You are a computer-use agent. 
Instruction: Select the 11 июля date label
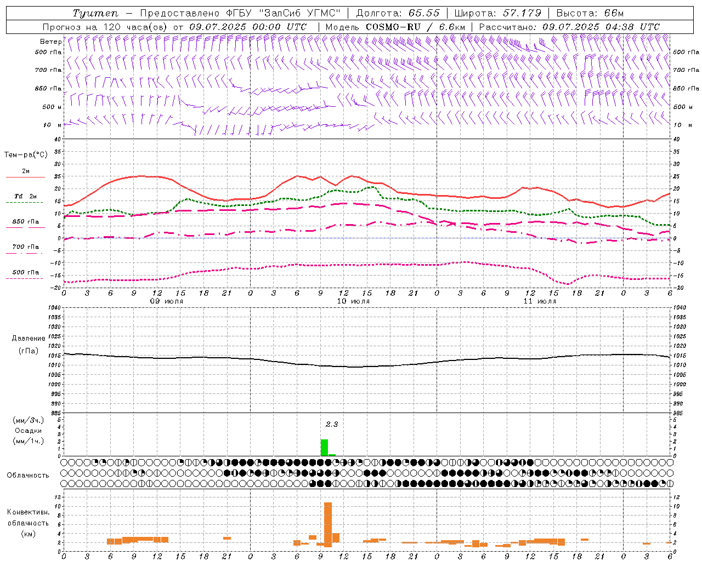pyautogui.click(x=540, y=301)
